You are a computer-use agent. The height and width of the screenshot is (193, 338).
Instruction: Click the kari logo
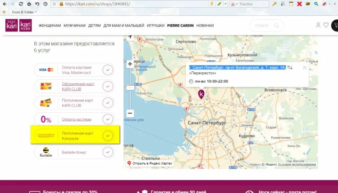coord(11,25)
